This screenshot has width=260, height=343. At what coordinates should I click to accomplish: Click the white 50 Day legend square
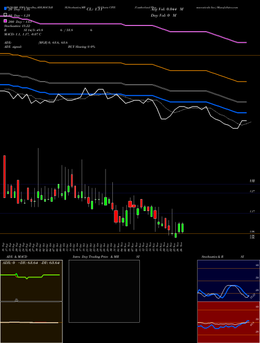point(5,15)
